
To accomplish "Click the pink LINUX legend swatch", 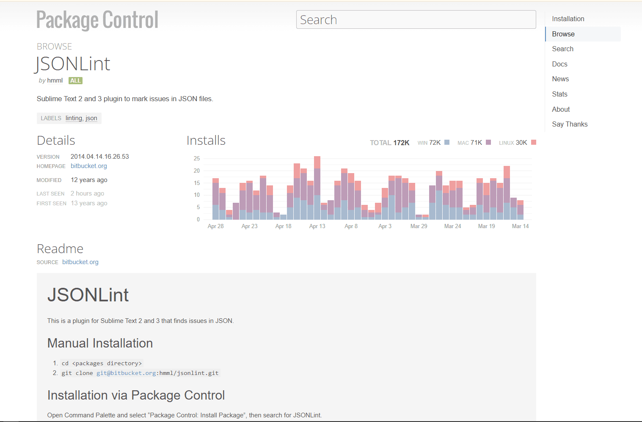I will 534,142.
